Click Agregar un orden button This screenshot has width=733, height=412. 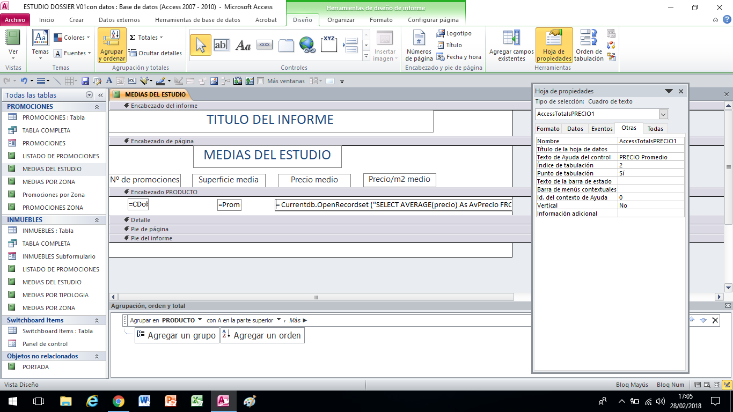pyautogui.click(x=262, y=335)
